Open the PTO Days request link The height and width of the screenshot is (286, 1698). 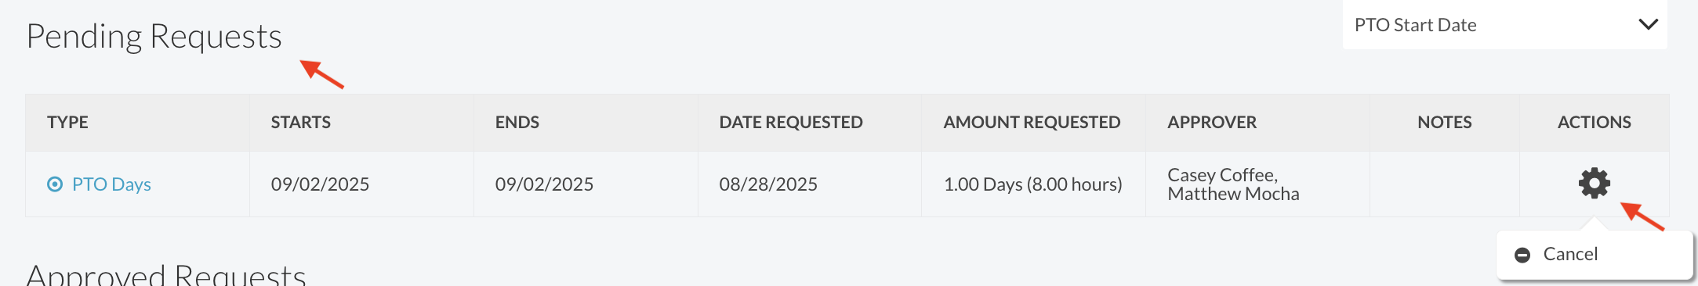111,184
